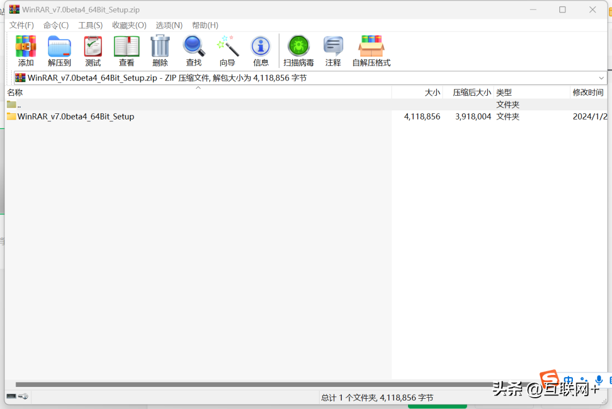Click the microphone icon in IME bar
The height and width of the screenshot is (409, 612).
click(x=599, y=380)
